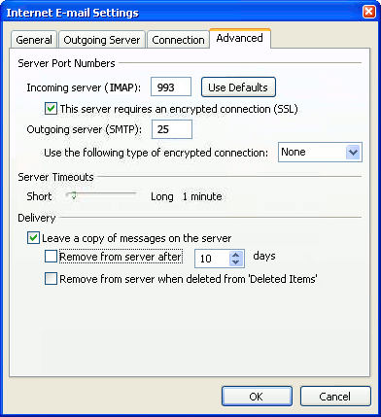Increase days with the up spinner arrow
381x417 pixels.
[x=236, y=255]
